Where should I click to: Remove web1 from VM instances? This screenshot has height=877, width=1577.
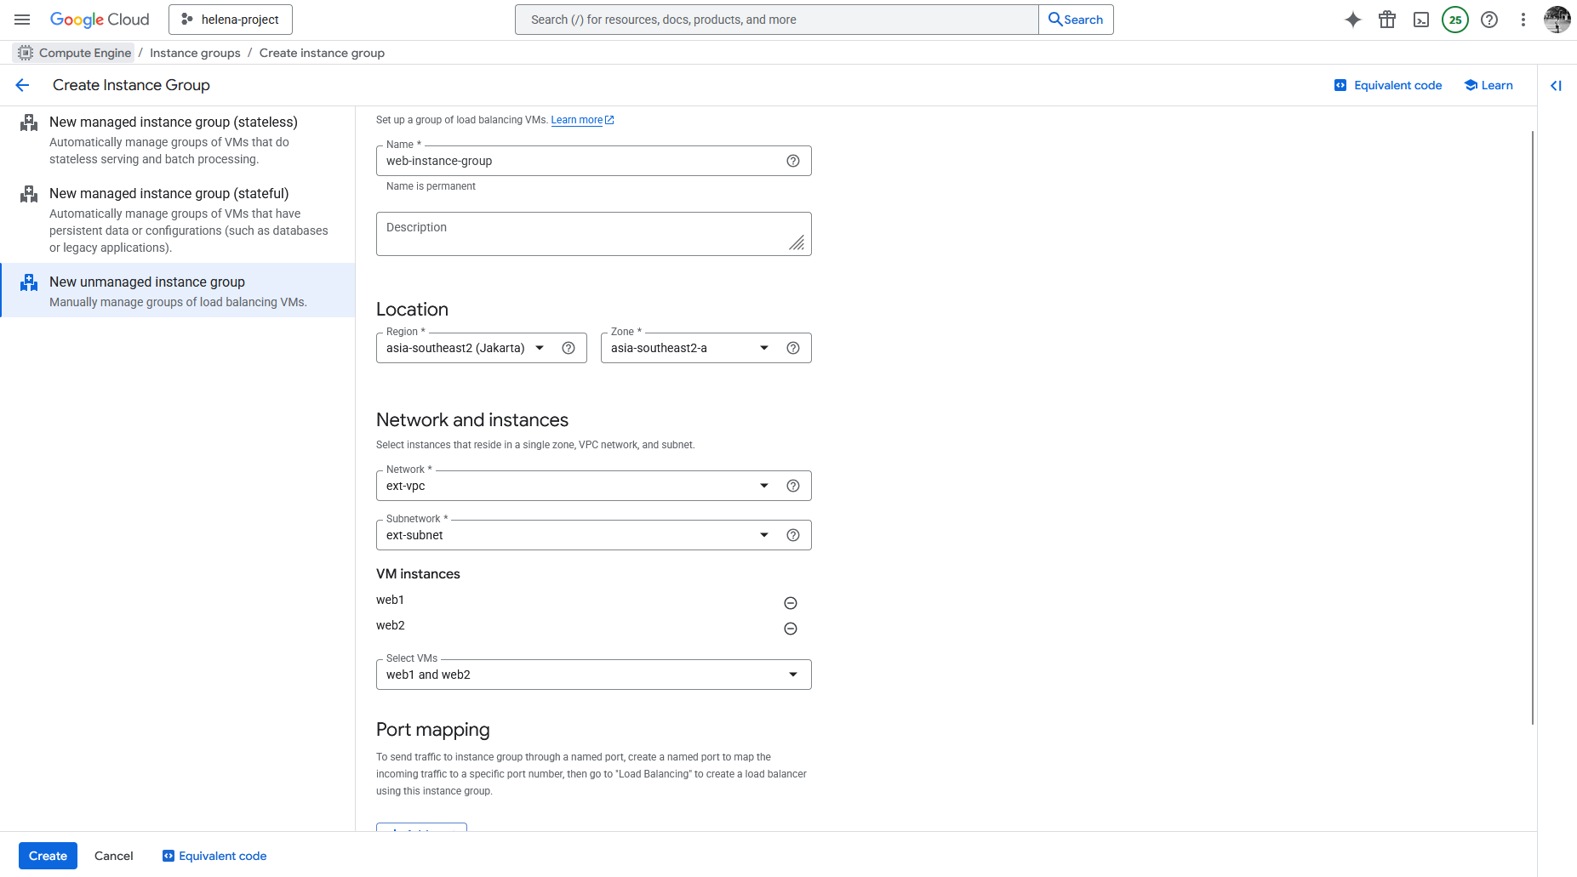tap(790, 603)
